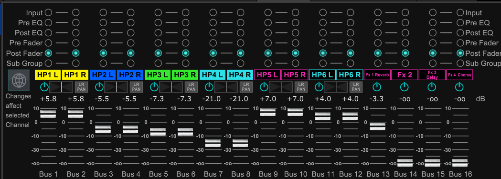This screenshot has width=501, height=179.
Task: Click the +5.8 dB value above Bus 1
Action: click(48, 99)
